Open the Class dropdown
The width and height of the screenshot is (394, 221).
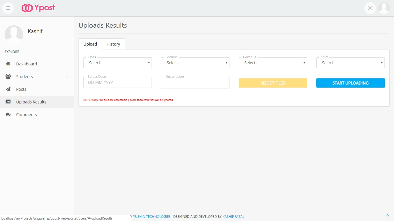(x=117, y=63)
